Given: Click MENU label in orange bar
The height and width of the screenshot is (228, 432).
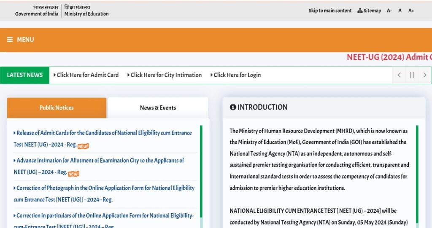Looking at the screenshot, I should pos(25,40).
